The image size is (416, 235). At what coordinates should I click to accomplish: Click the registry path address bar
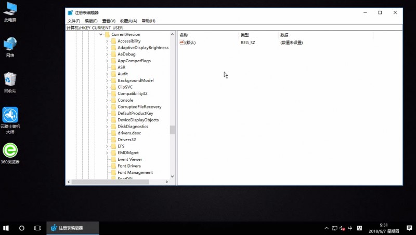234,28
